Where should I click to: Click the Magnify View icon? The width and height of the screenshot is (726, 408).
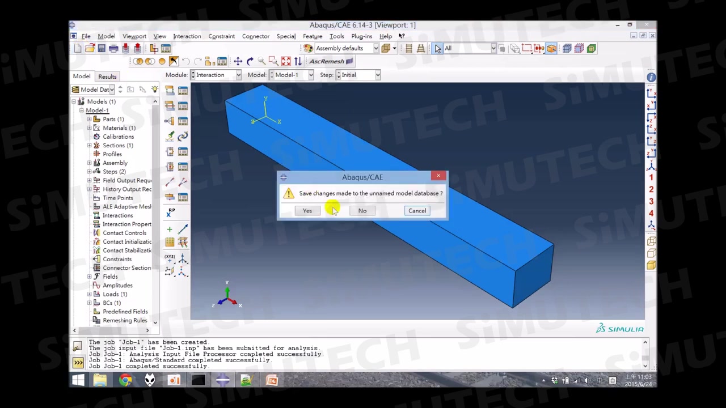click(261, 61)
